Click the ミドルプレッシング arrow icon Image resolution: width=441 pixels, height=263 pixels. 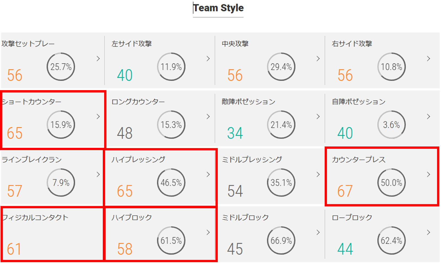[318, 175]
